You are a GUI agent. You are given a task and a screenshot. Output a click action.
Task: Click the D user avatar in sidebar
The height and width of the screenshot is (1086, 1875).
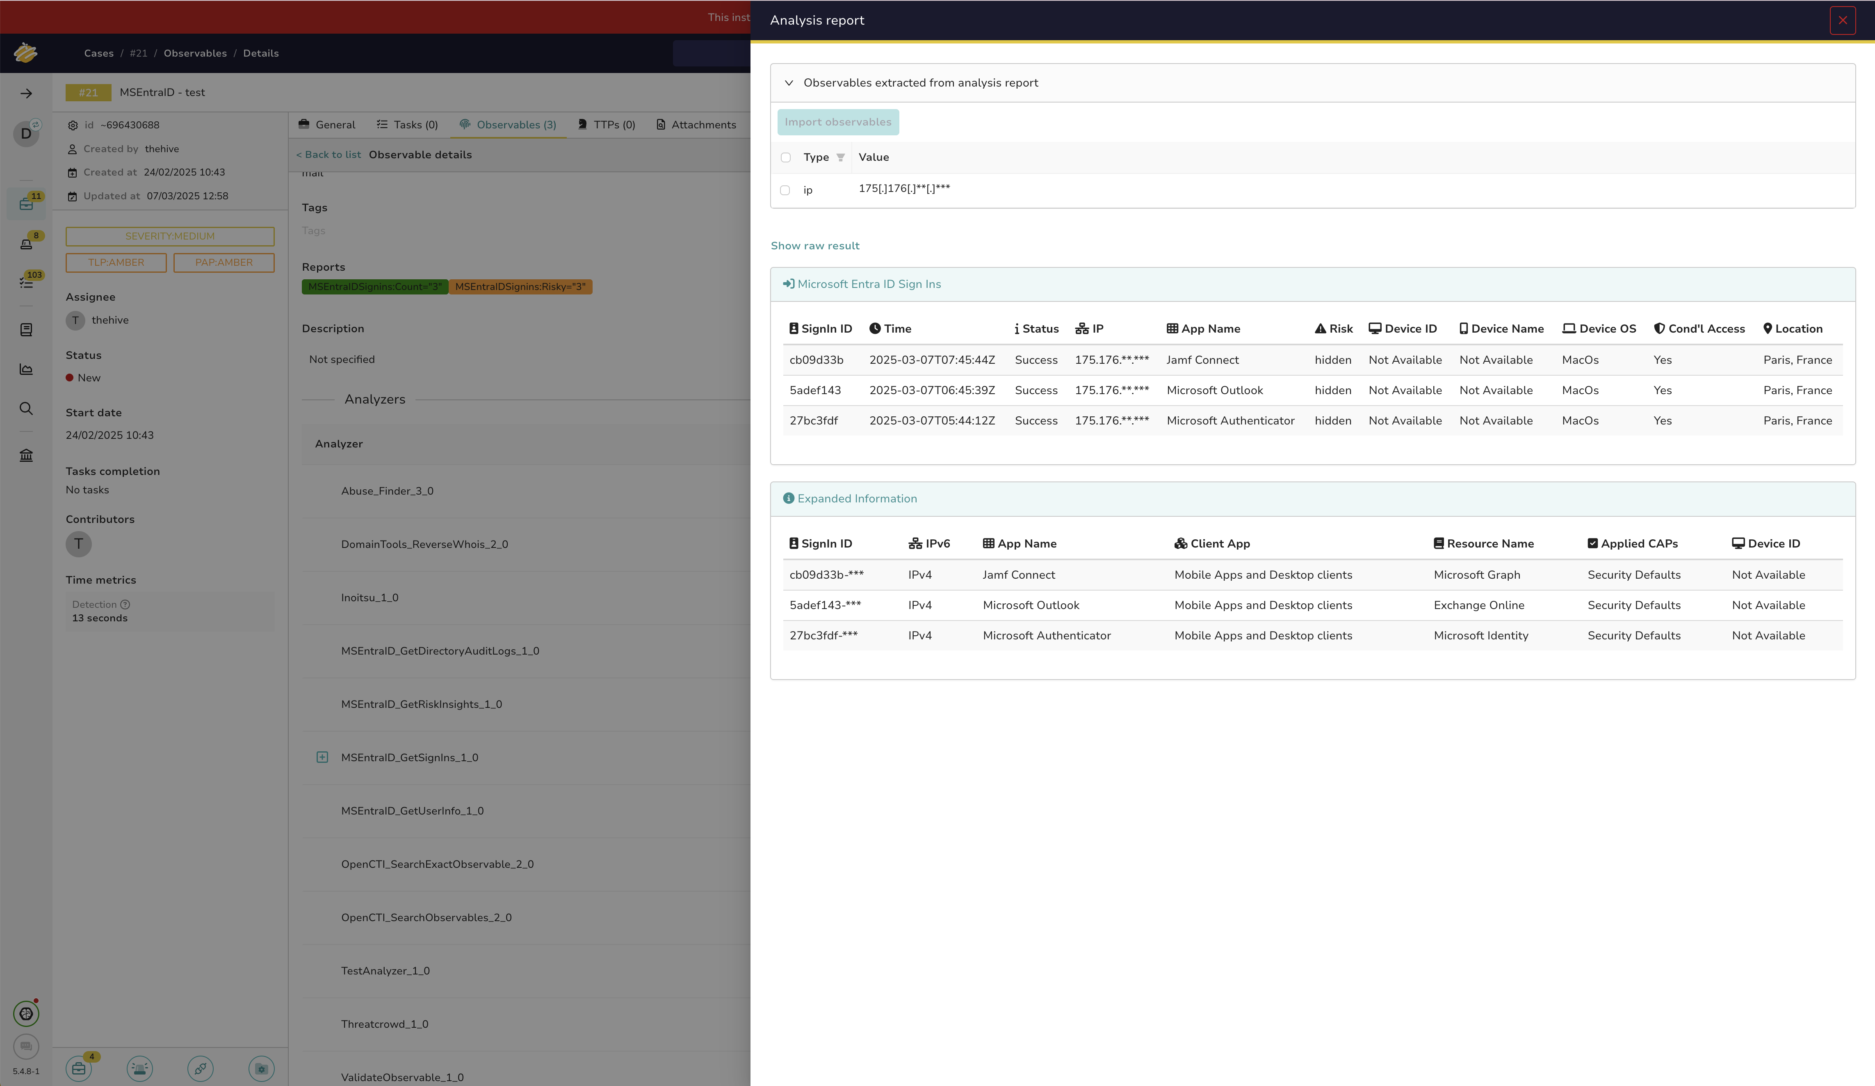click(26, 134)
